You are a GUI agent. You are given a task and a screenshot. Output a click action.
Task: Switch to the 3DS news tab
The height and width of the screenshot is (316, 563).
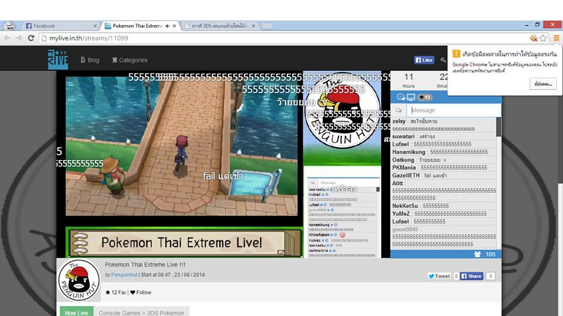(x=219, y=26)
